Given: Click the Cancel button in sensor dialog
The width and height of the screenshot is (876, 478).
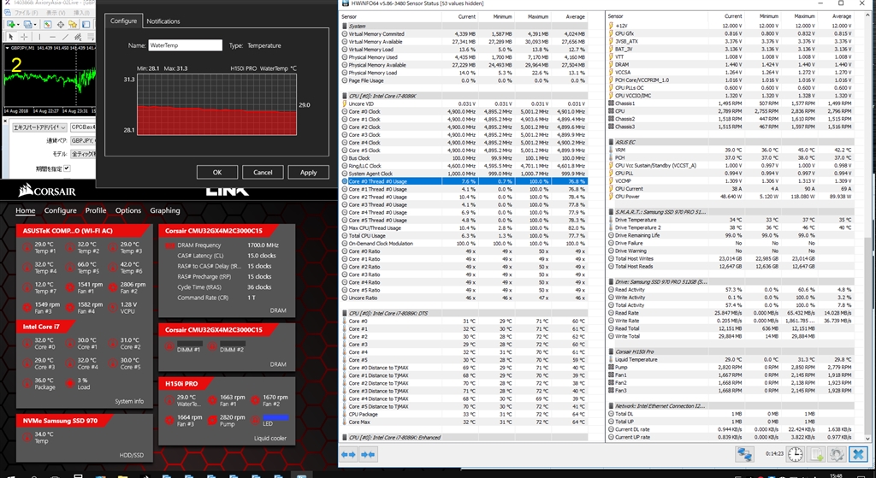Looking at the screenshot, I should click(x=263, y=172).
